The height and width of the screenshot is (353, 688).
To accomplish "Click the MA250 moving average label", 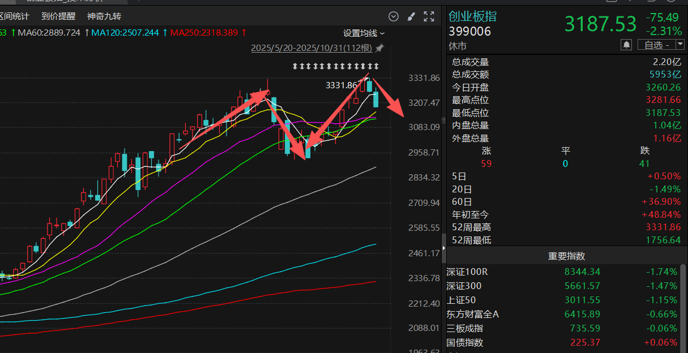I will (207, 33).
